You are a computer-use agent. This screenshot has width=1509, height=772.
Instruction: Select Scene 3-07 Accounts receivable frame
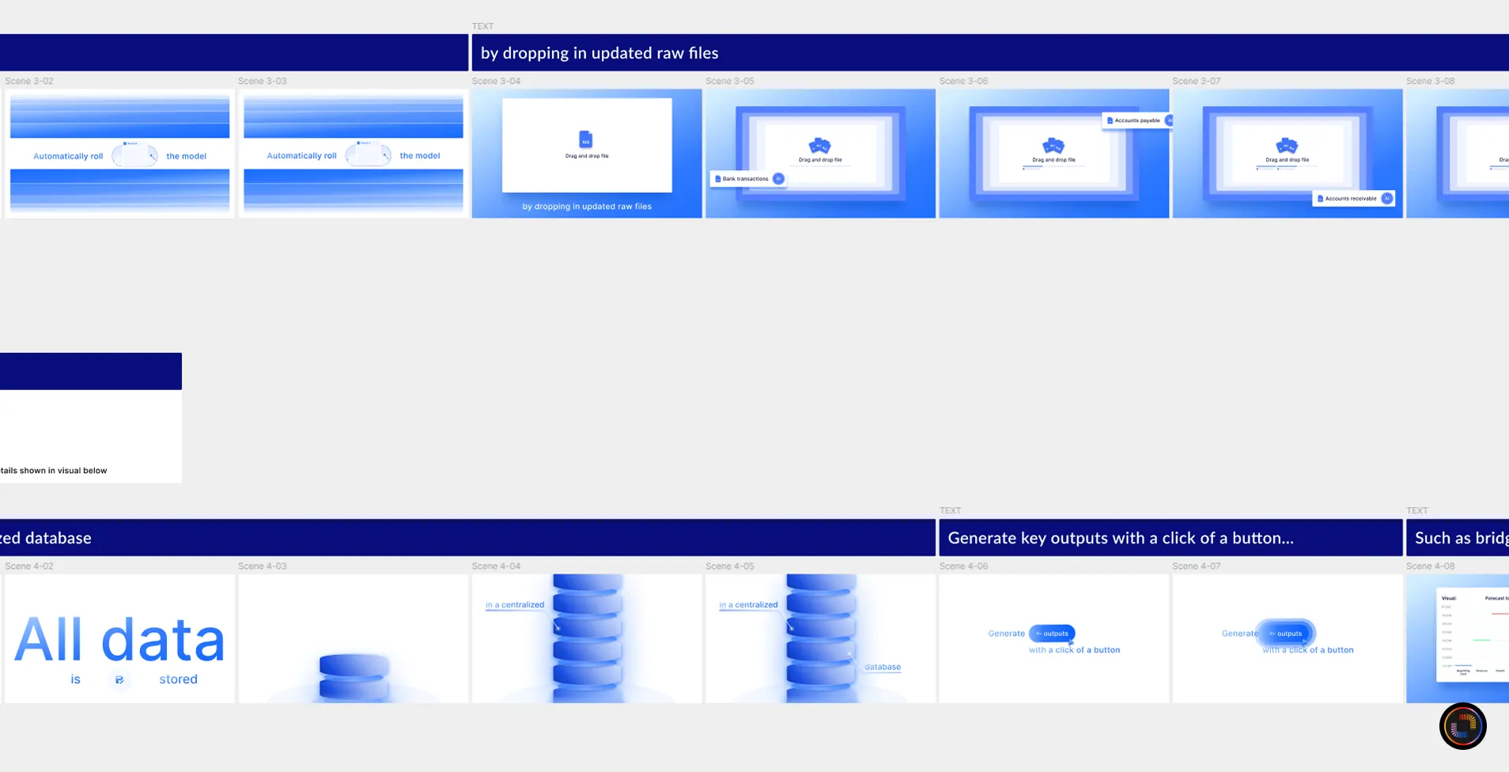1288,153
